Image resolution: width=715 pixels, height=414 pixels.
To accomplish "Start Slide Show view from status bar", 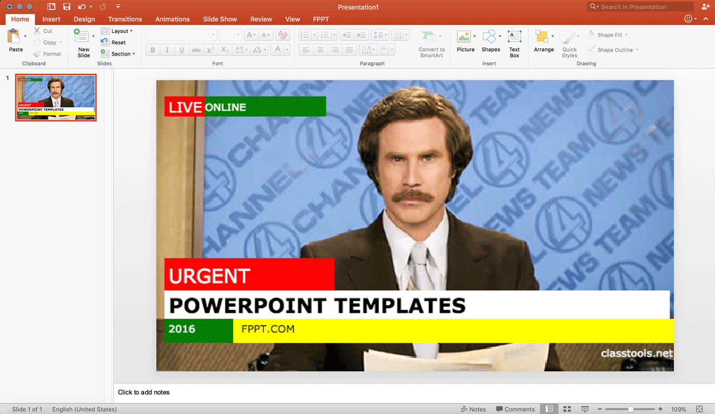I will tap(585, 409).
